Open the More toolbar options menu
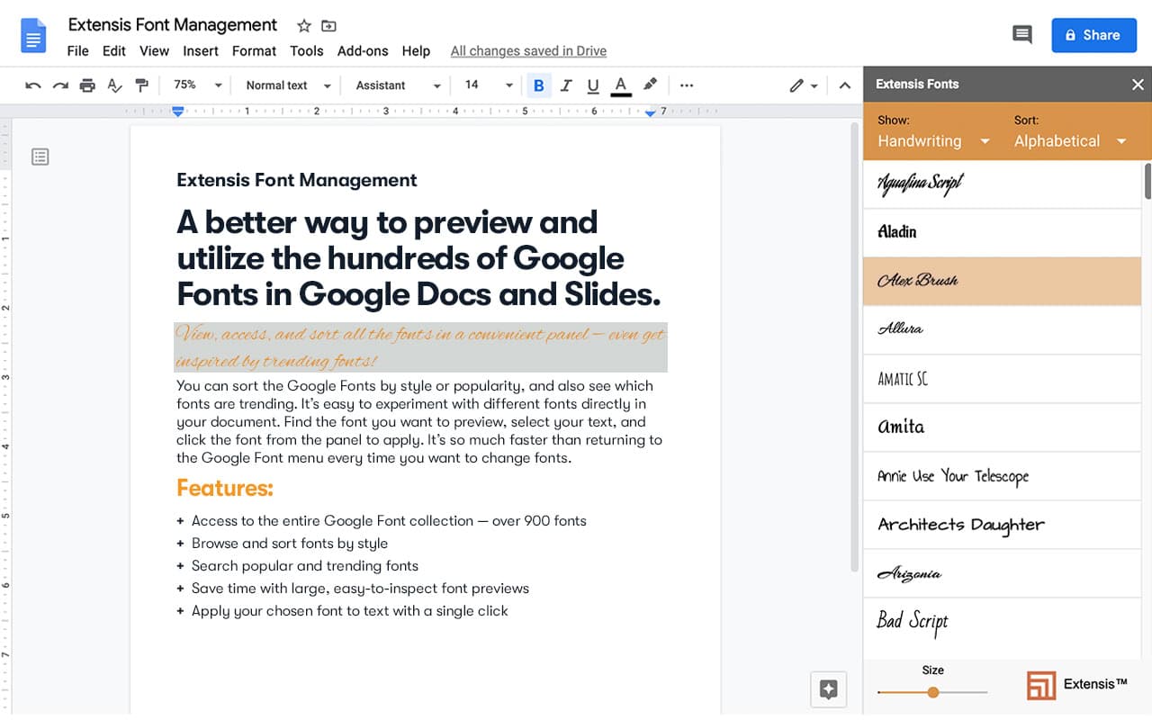This screenshot has width=1152, height=720. [x=687, y=85]
